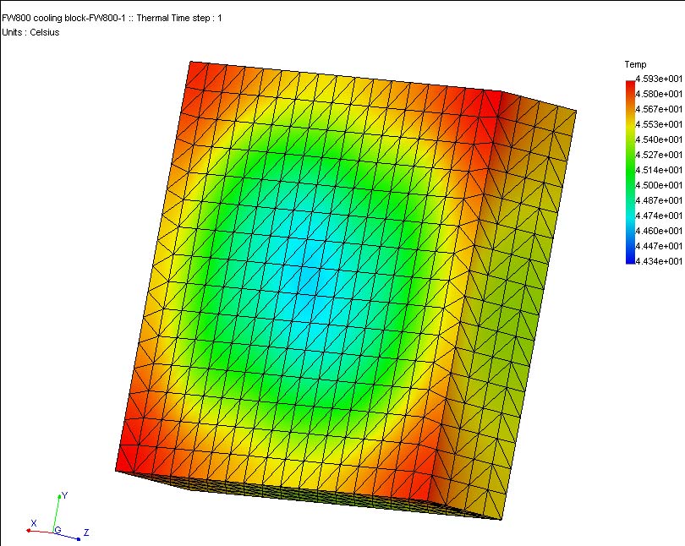This screenshot has width=685, height=546.
Task: Click the Temp legend title
Action: coord(635,64)
